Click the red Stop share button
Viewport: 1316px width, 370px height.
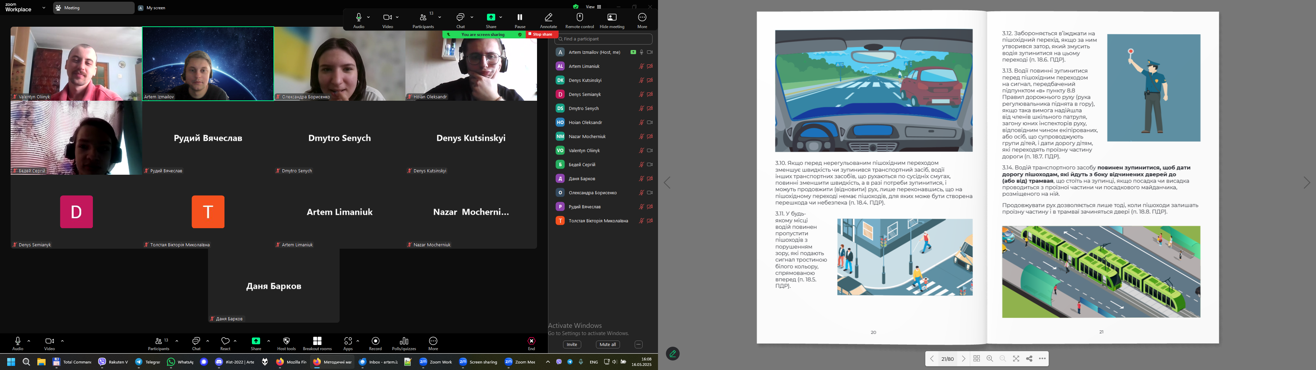pos(542,34)
